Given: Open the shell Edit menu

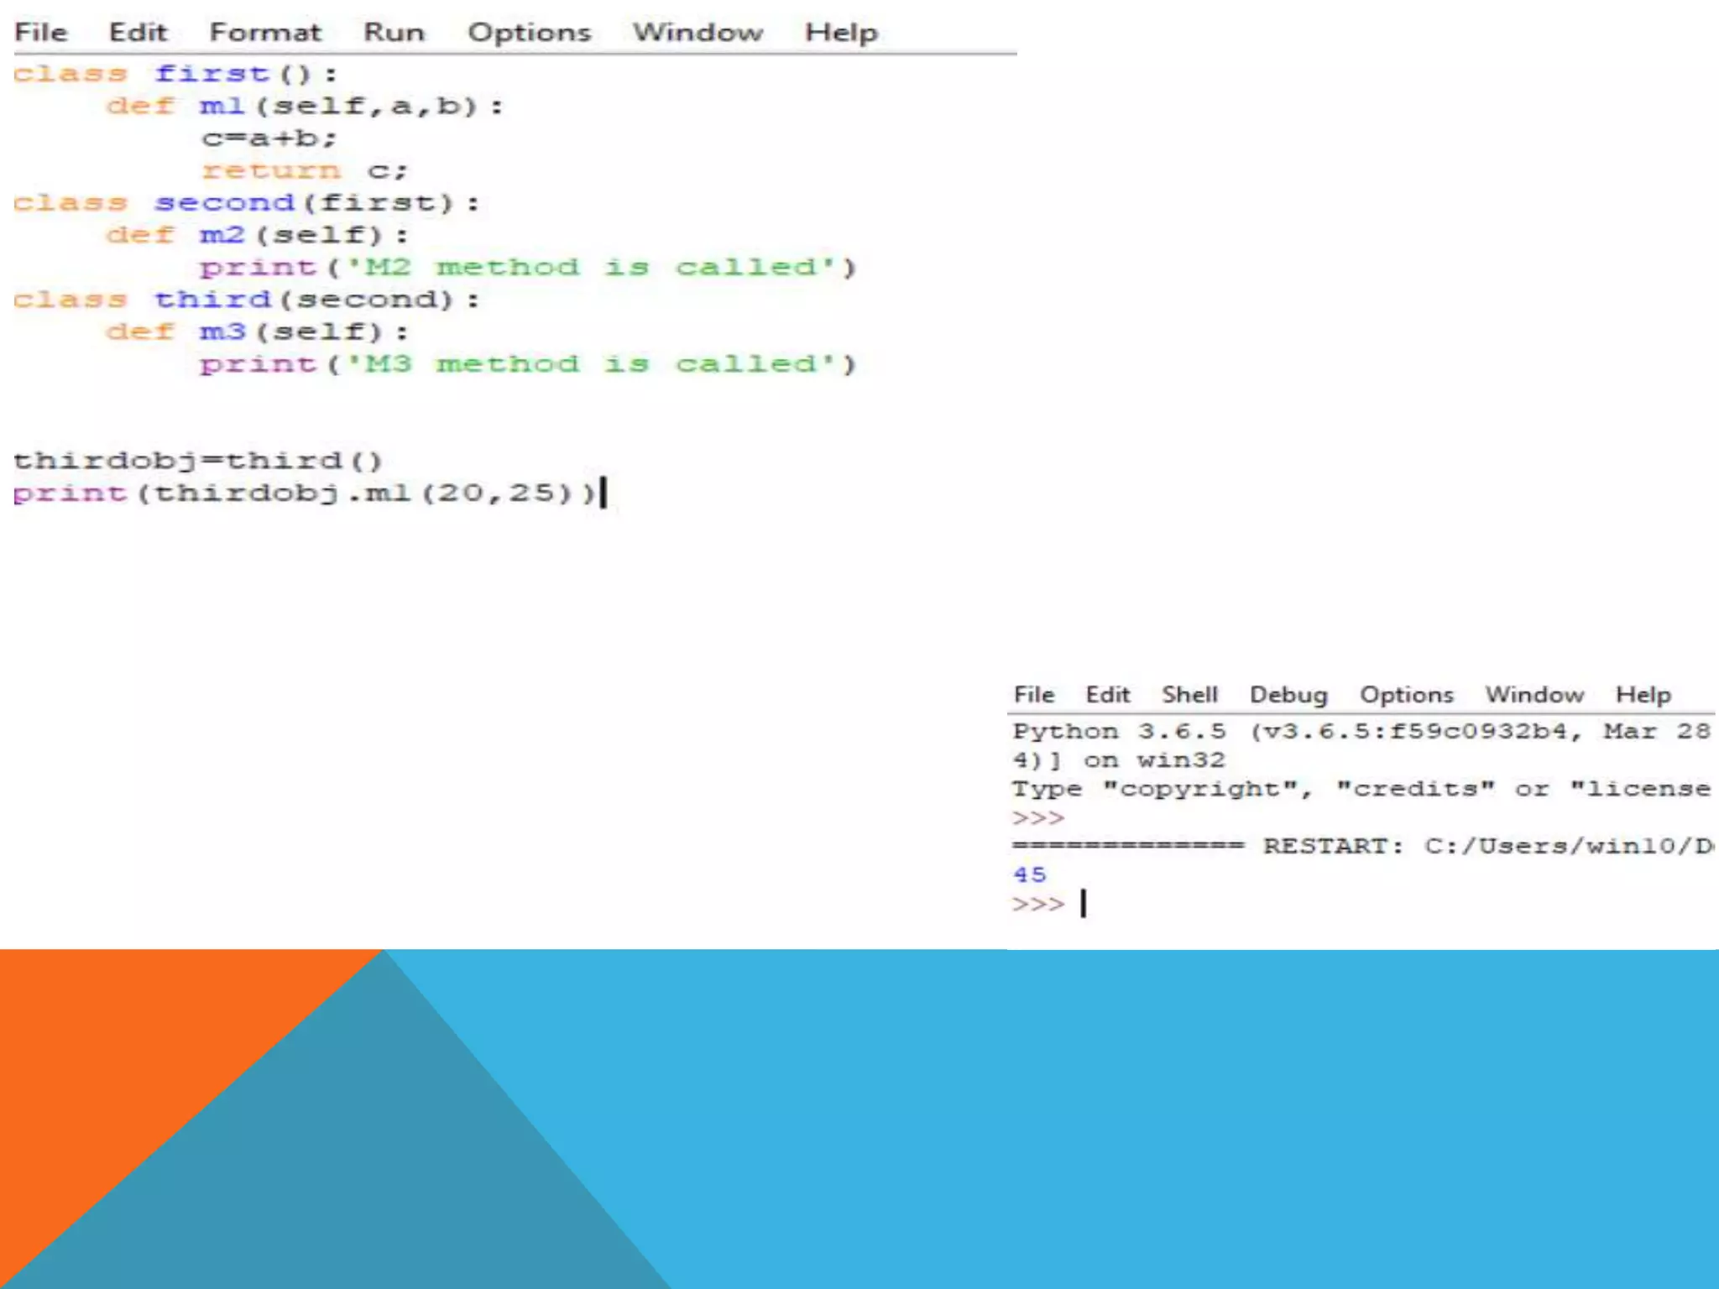Looking at the screenshot, I should point(1107,695).
